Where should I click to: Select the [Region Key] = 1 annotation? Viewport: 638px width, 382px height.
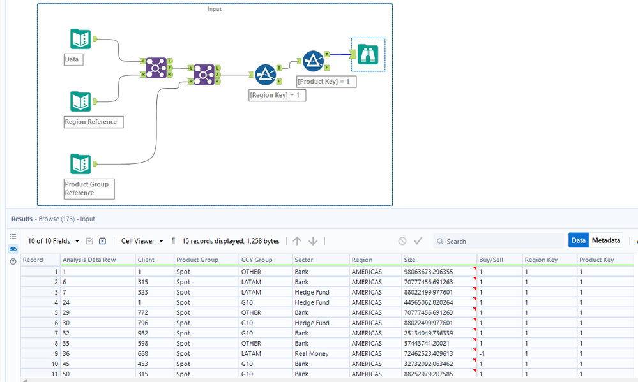(277, 95)
